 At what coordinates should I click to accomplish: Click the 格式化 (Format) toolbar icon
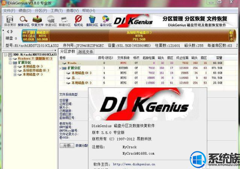click(78, 21)
